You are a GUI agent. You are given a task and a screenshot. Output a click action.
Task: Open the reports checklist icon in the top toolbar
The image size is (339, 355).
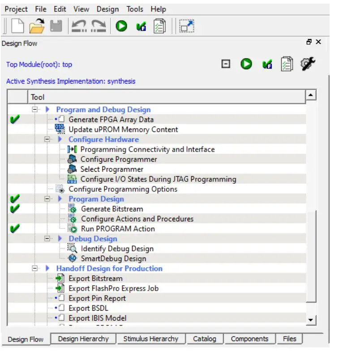159,26
